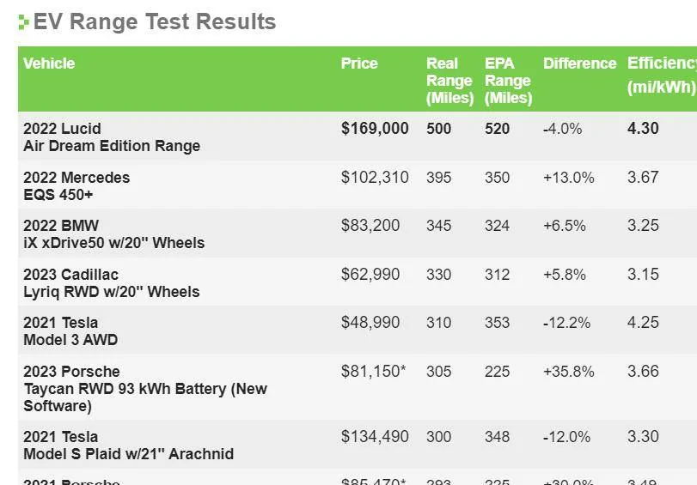Viewport: 697px width, 485px height.
Task: Click the Real Range (Miles) header
Action: (449, 81)
